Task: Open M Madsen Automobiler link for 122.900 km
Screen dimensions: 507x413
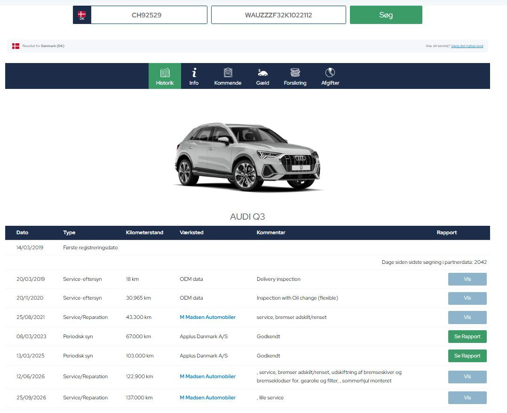Action: pos(207,376)
